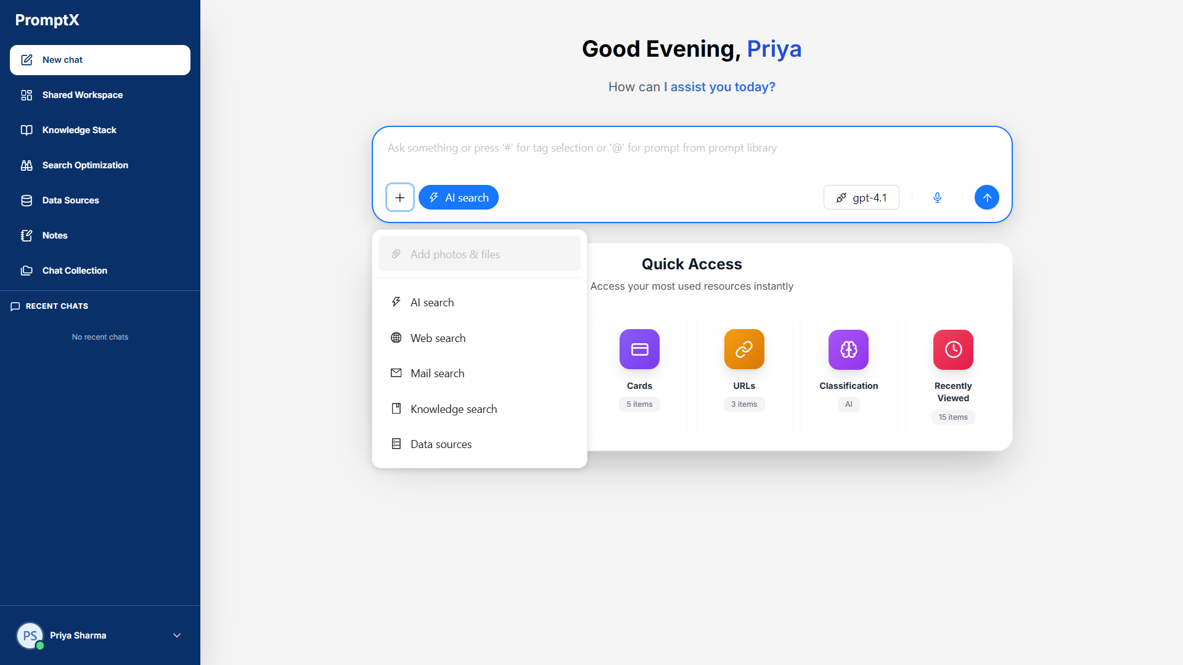Screen dimensions: 1183x665
Task: Choose Knowledge search in the popup
Action: tap(453, 409)
